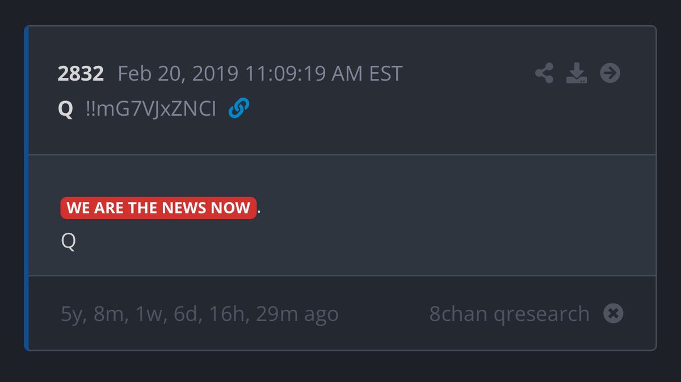The height and width of the screenshot is (382, 681).
Task: Open the 8chan qresearch source label
Action: click(509, 314)
